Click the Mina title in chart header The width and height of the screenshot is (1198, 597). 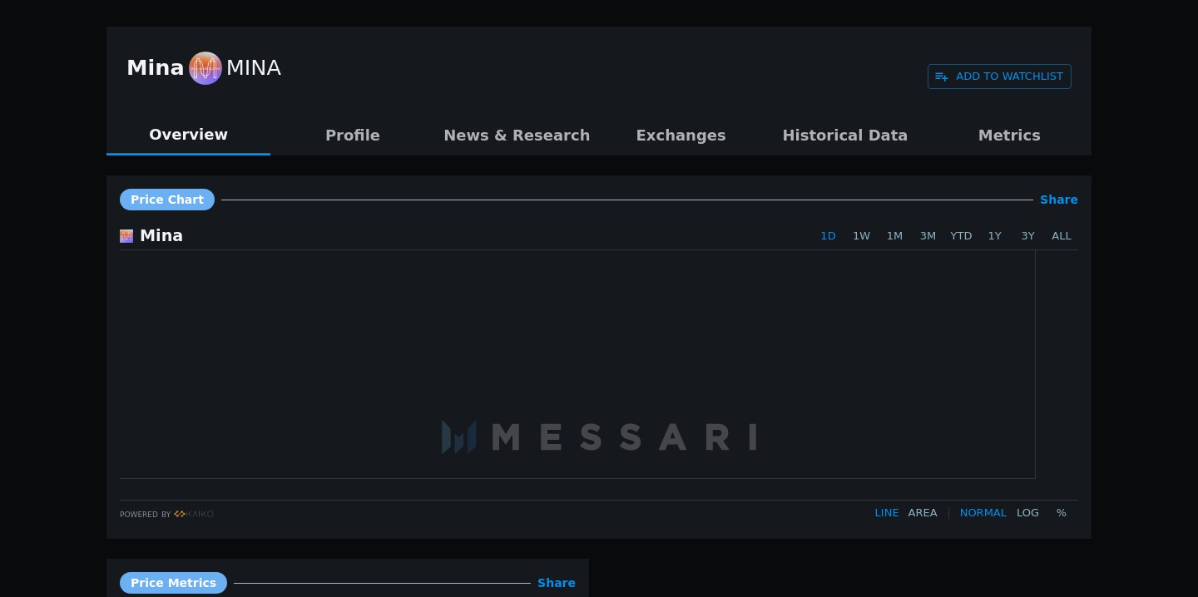point(161,236)
